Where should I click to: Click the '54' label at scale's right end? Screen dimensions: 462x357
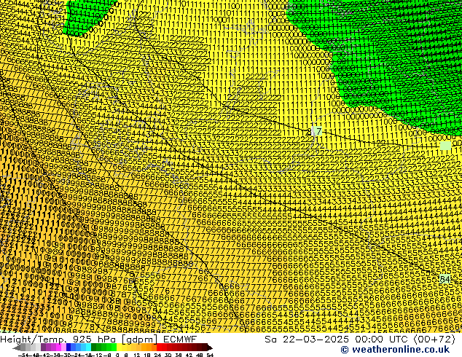tap(210, 356)
